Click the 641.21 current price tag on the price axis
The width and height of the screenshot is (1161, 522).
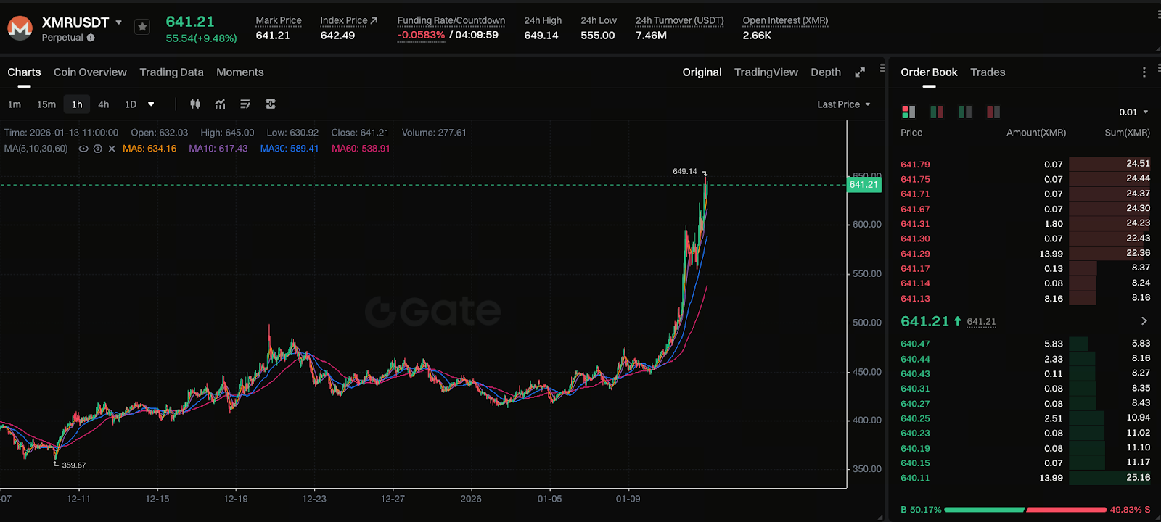863,185
